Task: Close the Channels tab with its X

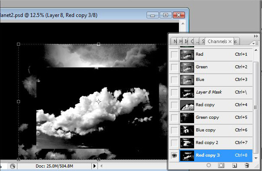Action: click(x=230, y=41)
